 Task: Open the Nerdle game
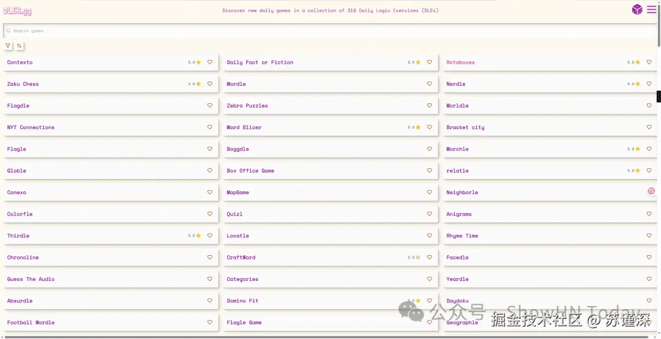point(456,84)
